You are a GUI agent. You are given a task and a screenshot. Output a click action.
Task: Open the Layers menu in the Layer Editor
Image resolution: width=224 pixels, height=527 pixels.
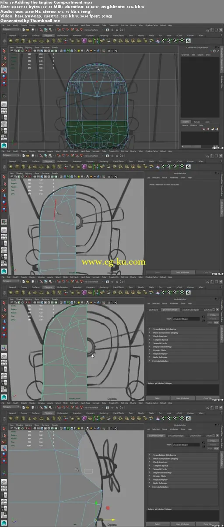coord(185,125)
